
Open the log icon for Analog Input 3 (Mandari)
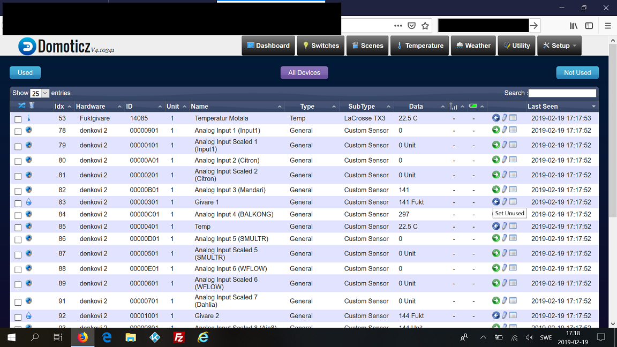(513, 190)
